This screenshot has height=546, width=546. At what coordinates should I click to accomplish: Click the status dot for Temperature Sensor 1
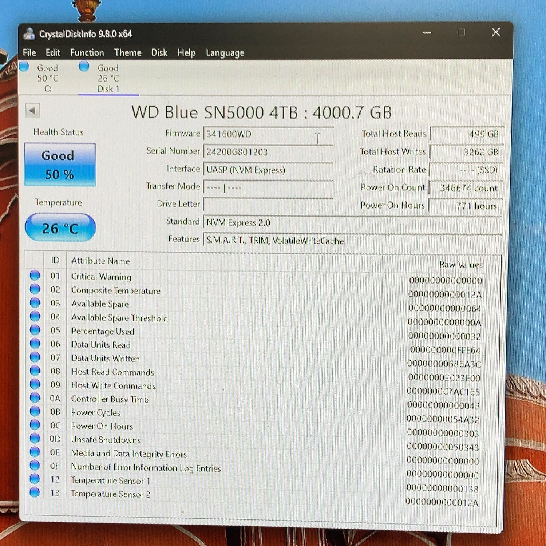click(35, 479)
